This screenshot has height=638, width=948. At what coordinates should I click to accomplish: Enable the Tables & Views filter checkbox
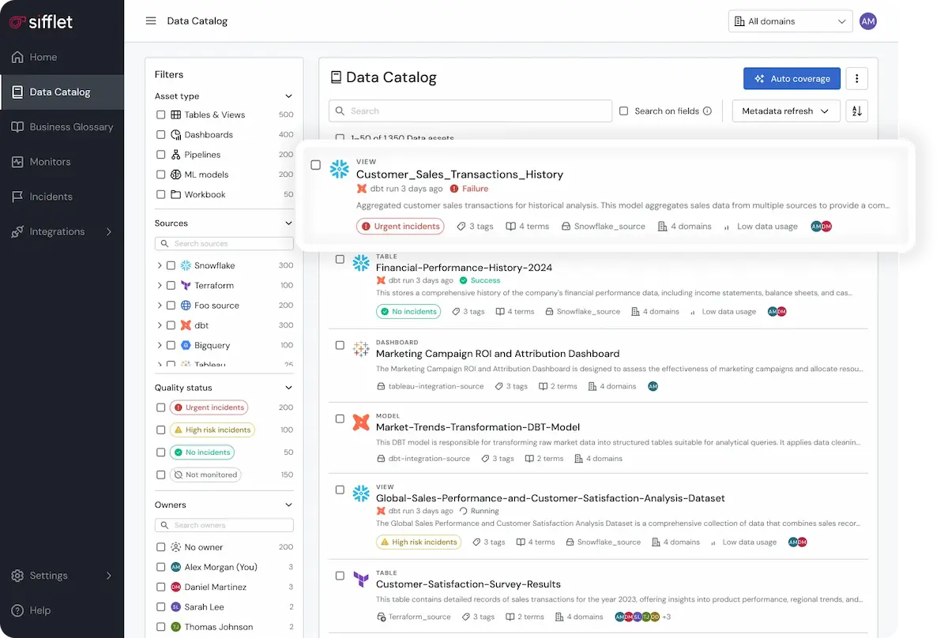click(161, 114)
